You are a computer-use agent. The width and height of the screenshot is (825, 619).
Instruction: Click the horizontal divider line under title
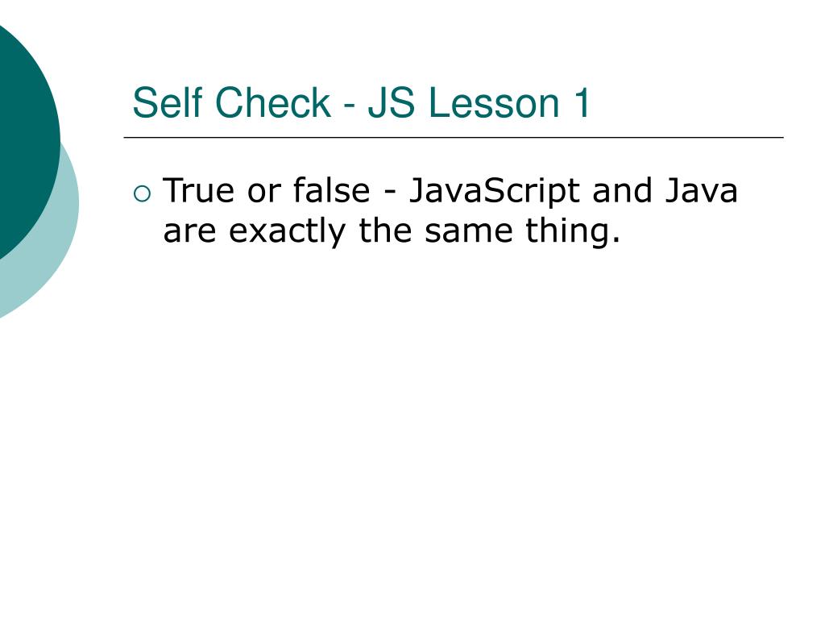pos(454,137)
